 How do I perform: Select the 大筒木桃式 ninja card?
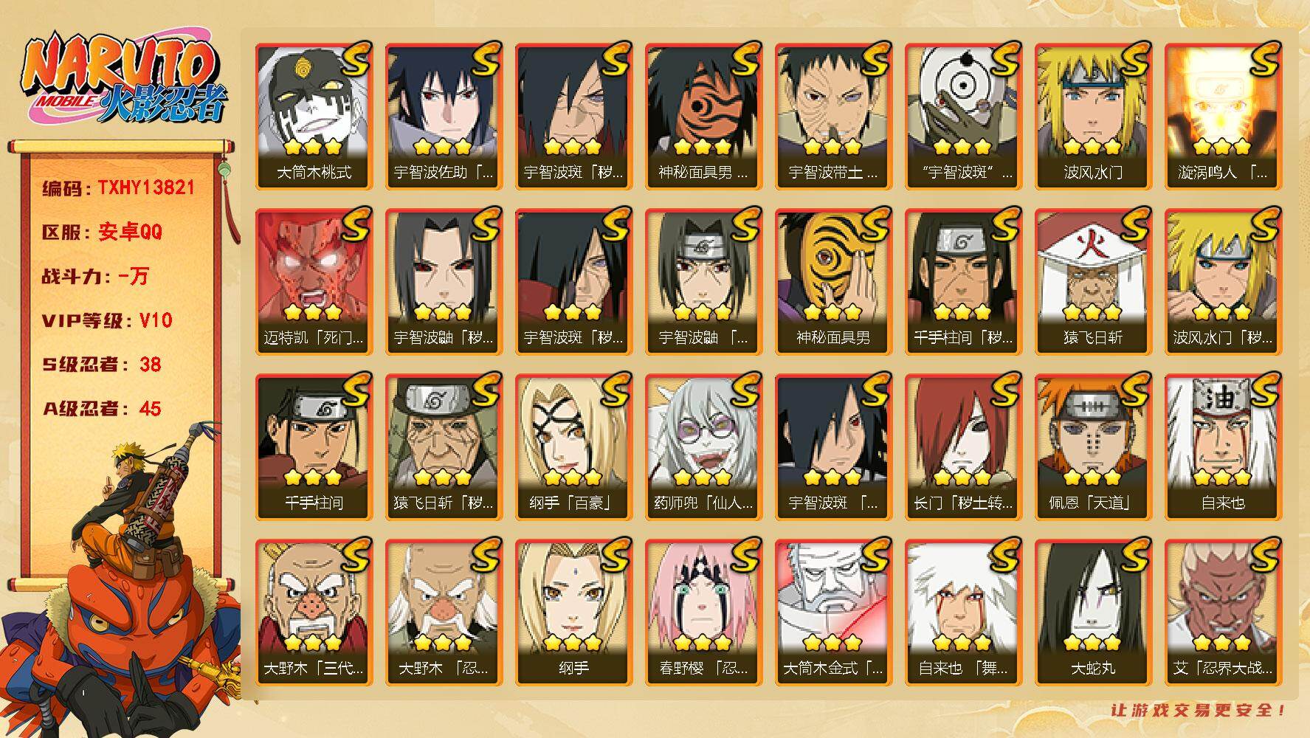click(314, 117)
